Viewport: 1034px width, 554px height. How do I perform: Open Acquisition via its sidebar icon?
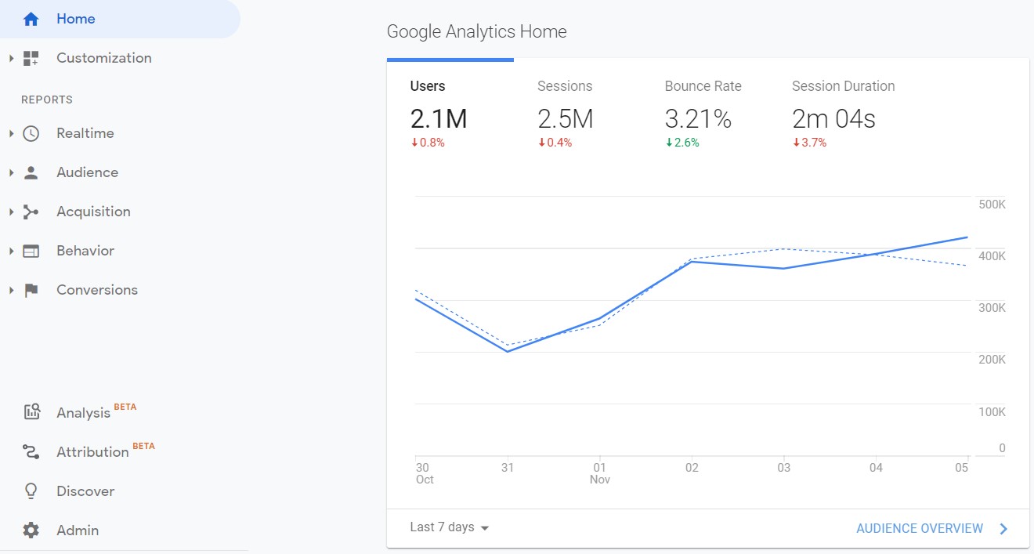[x=30, y=212]
